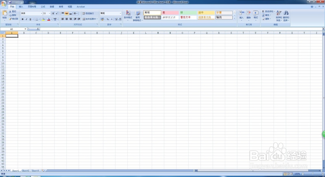Viewport: 325px width, 177px height.
Task: Switch to the 公式 (Formulas) tab
Action: [43, 6]
